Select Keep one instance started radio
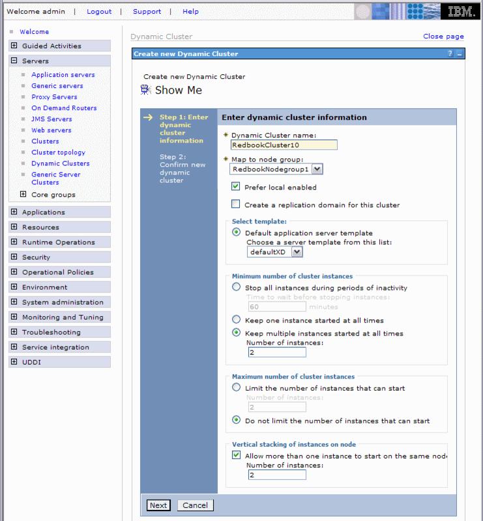 coord(236,320)
